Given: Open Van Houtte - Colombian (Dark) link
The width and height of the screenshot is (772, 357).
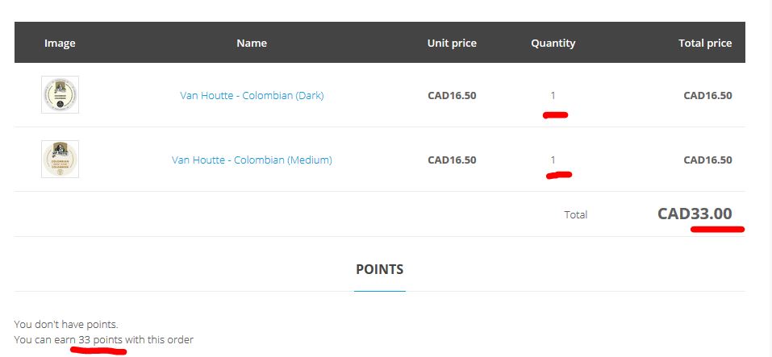Looking at the screenshot, I should tap(252, 95).
